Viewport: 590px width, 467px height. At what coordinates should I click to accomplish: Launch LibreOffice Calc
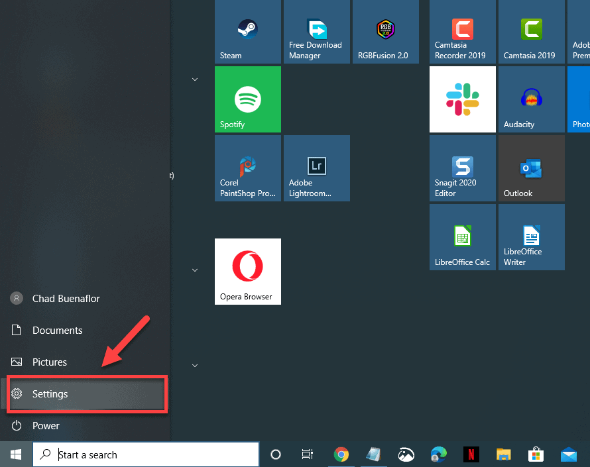[463, 237]
